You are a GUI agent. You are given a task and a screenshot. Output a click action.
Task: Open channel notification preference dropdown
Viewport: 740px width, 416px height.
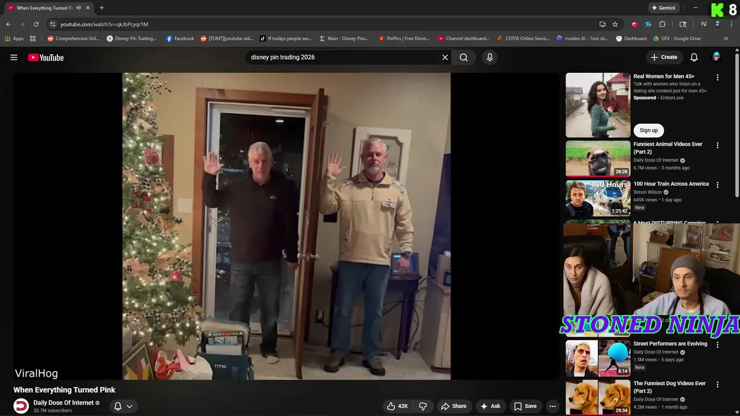(123, 406)
